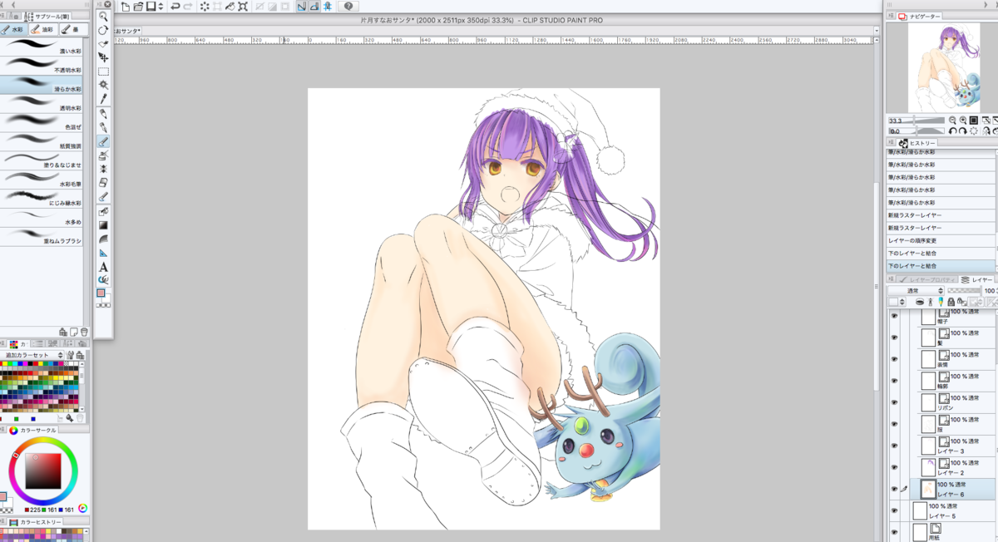Select the おサンタ* canvas tab
This screenshot has height=542, width=998.
point(127,30)
